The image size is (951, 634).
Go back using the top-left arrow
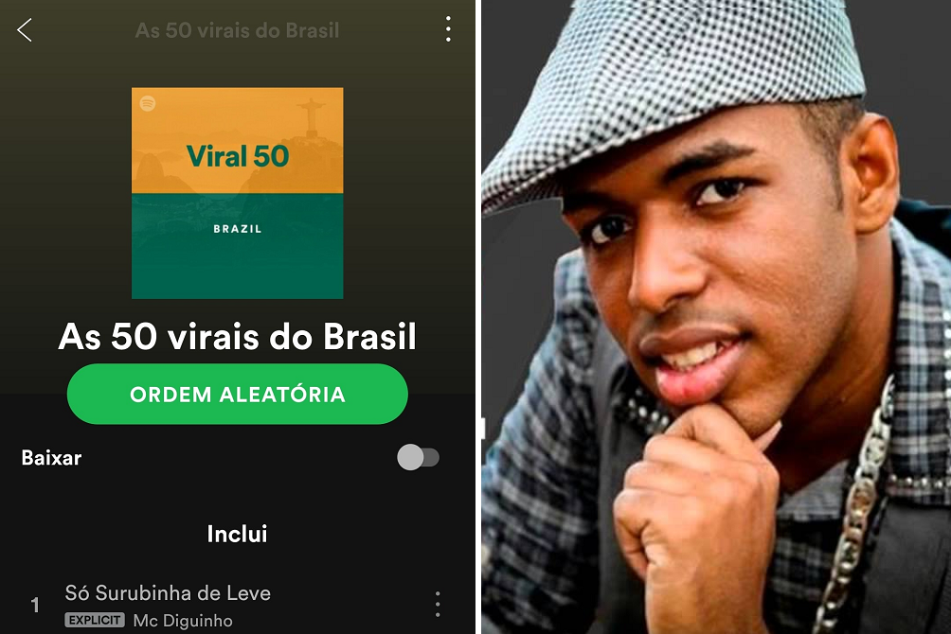(x=25, y=29)
